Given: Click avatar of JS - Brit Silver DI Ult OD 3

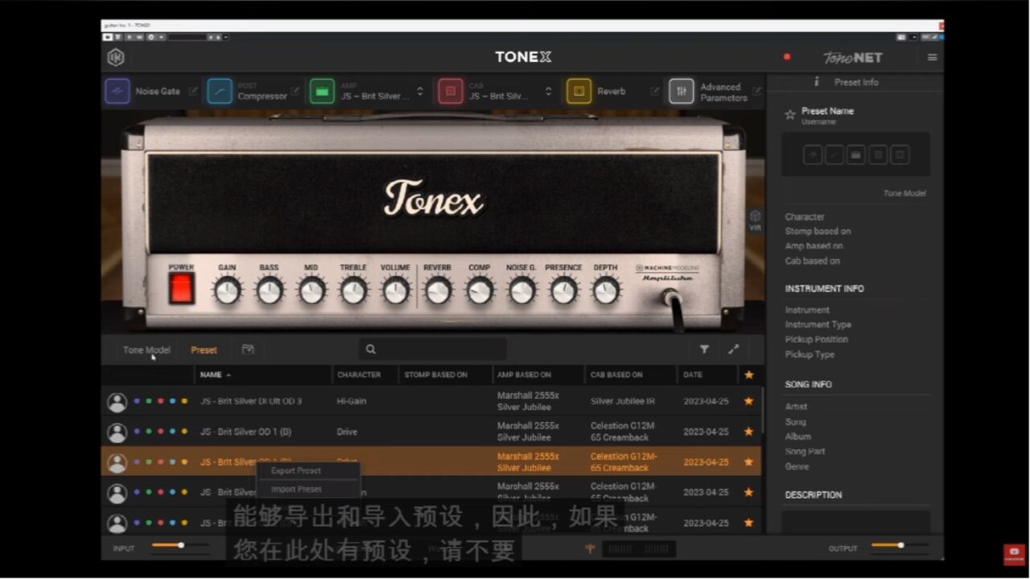Looking at the screenshot, I should 117,401.
